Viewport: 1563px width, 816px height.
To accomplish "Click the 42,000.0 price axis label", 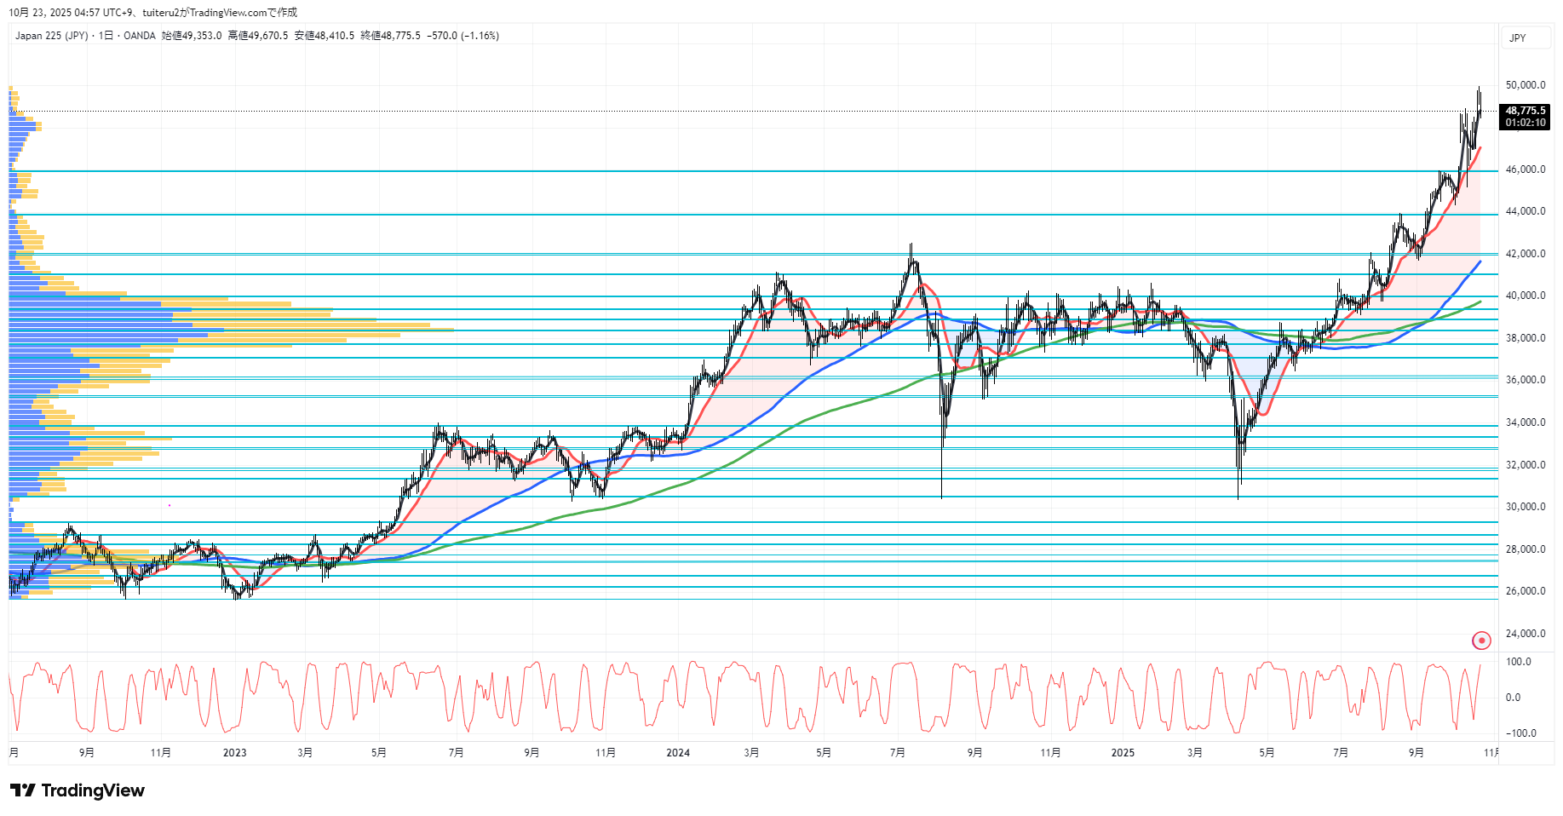I will click(x=1525, y=254).
